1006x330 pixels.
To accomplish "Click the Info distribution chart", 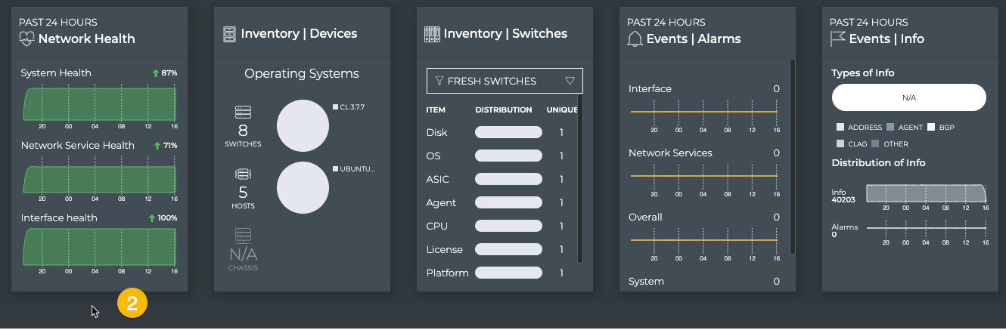I will click(927, 193).
